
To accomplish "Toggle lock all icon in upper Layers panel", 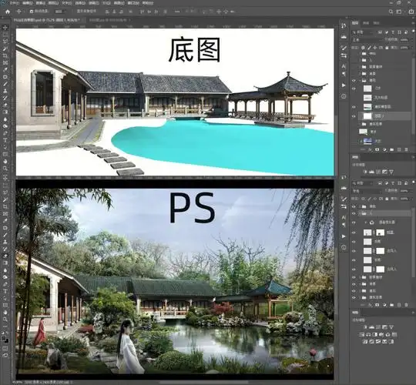I will tap(387, 48).
